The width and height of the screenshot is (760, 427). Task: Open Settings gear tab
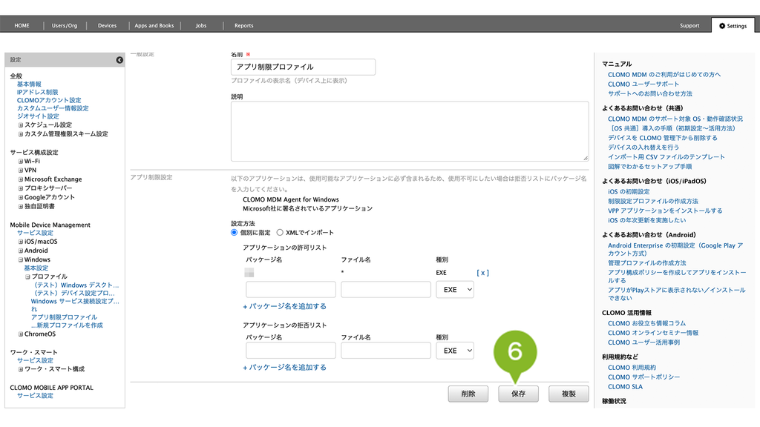pos(733,26)
